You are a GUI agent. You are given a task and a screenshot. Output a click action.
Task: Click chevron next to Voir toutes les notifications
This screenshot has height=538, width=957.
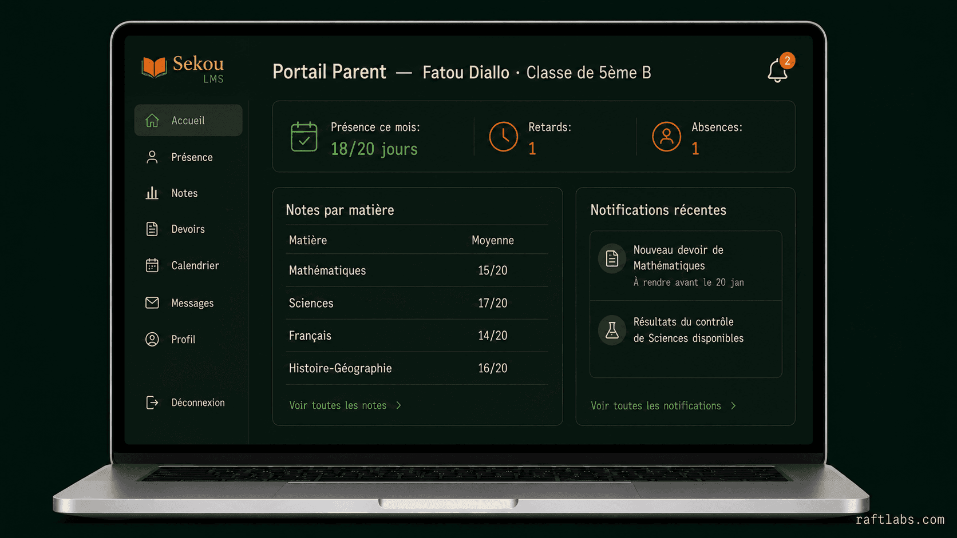pyautogui.click(x=733, y=406)
